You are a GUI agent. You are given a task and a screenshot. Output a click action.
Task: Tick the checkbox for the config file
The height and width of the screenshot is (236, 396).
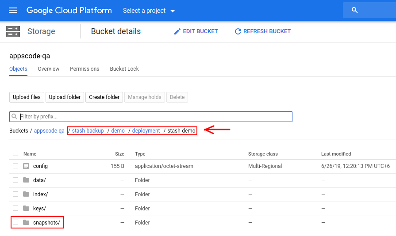coord(15,166)
